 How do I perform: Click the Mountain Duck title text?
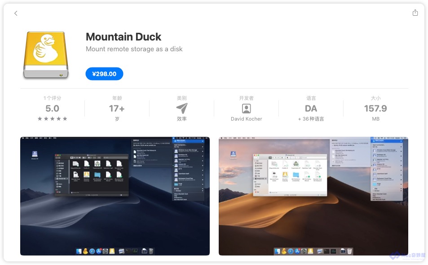[x=124, y=36]
